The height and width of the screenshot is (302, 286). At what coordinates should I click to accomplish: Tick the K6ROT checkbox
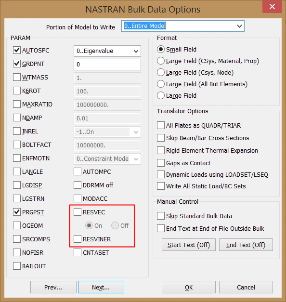click(17, 91)
